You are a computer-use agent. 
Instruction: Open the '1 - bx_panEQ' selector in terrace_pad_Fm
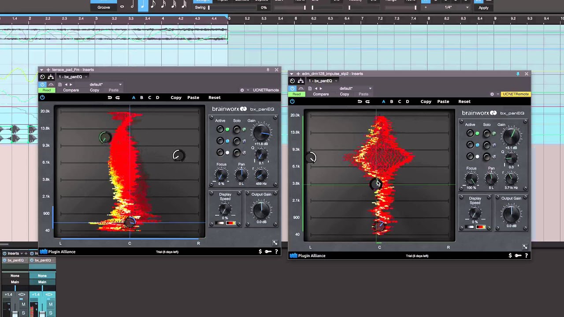[73, 77]
